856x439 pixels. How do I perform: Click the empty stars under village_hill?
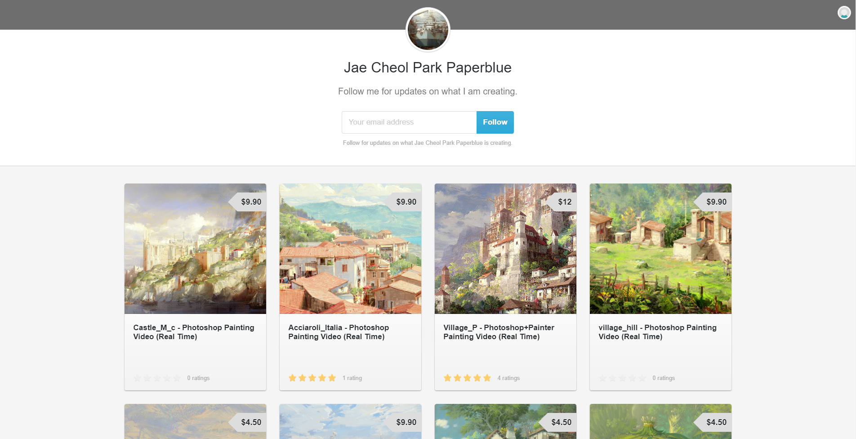click(x=622, y=378)
